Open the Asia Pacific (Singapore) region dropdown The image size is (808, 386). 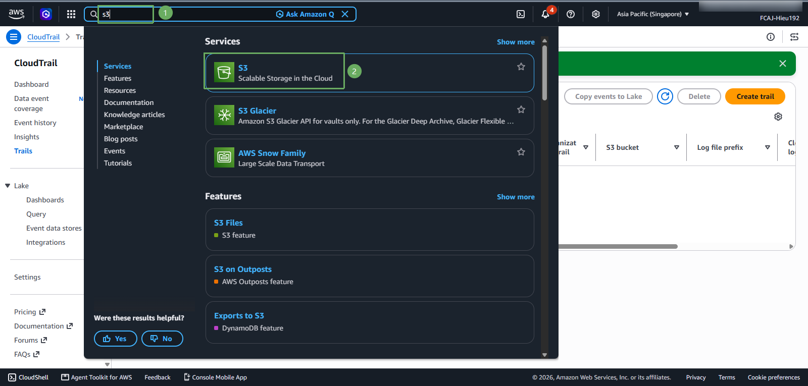coord(652,14)
